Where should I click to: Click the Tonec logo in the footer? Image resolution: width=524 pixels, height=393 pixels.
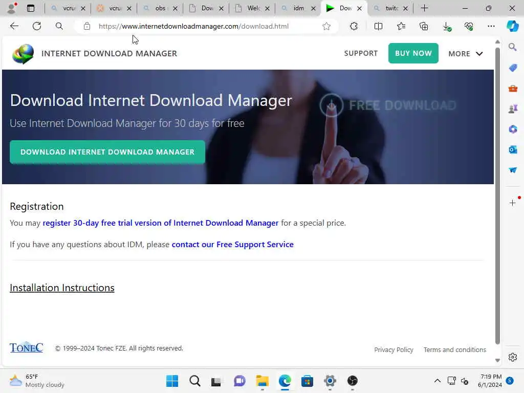point(27,347)
